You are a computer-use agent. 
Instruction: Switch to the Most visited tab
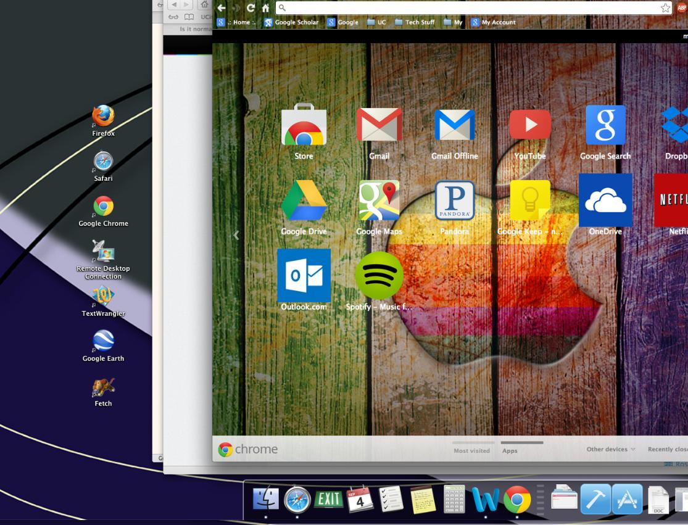(x=471, y=450)
